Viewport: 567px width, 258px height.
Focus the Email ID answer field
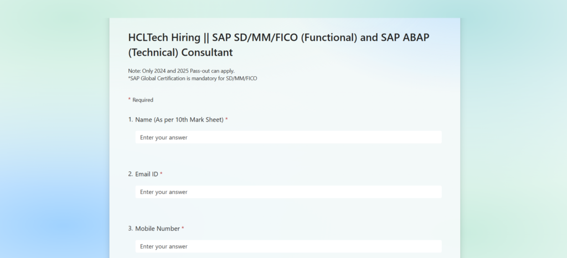288,192
